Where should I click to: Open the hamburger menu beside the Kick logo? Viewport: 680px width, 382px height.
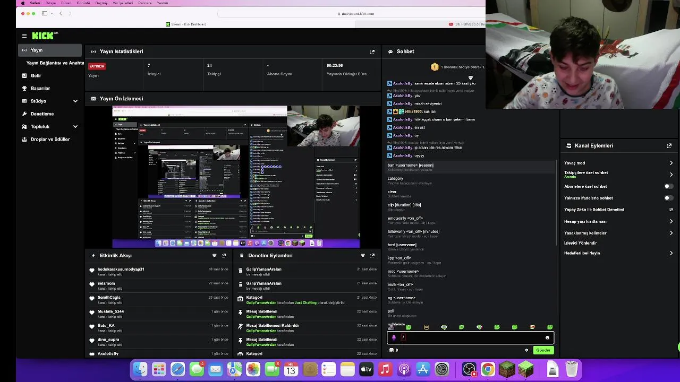tap(24, 36)
